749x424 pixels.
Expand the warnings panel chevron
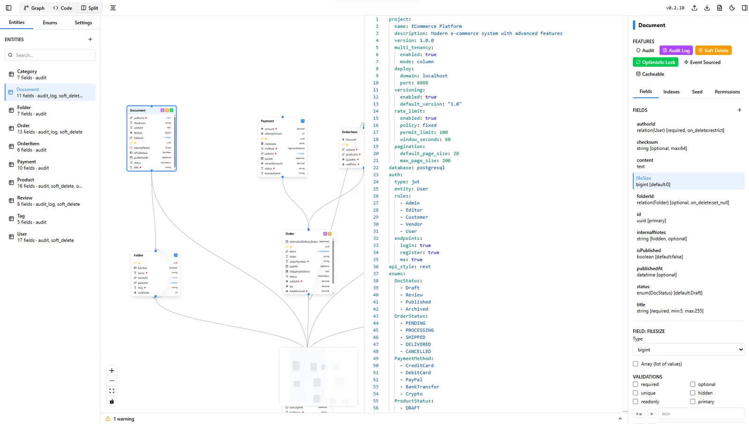[x=620, y=419]
